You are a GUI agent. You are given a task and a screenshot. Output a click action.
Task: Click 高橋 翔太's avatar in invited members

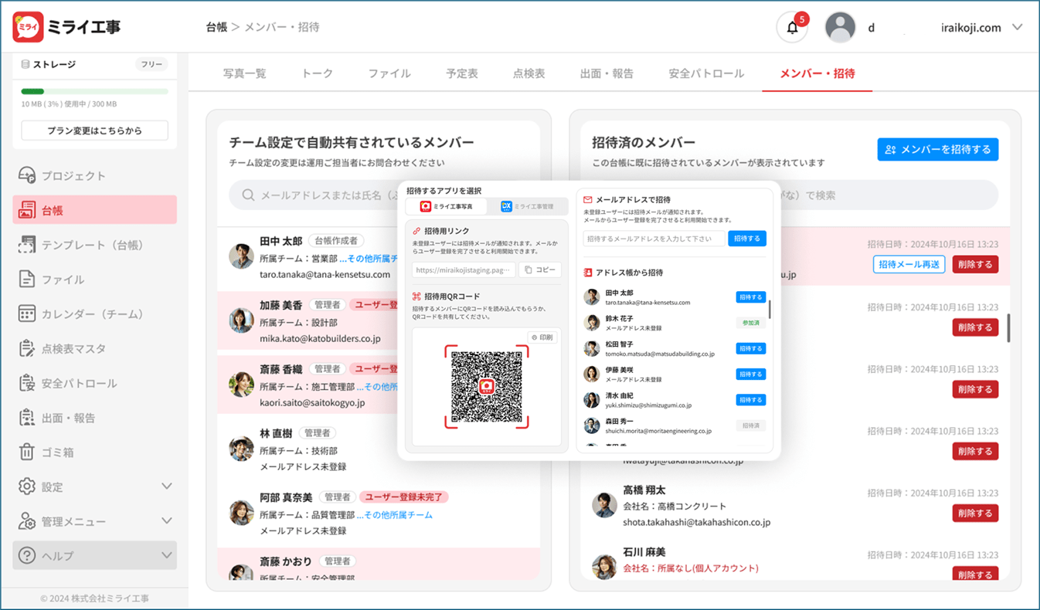click(604, 505)
